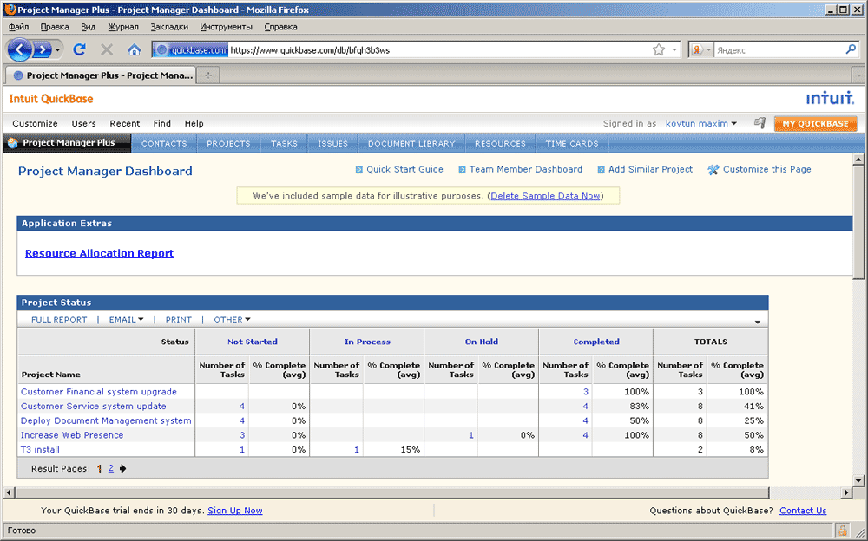Click the Yandex search engine icon
Viewport: 868px width, 541px height.
point(696,49)
